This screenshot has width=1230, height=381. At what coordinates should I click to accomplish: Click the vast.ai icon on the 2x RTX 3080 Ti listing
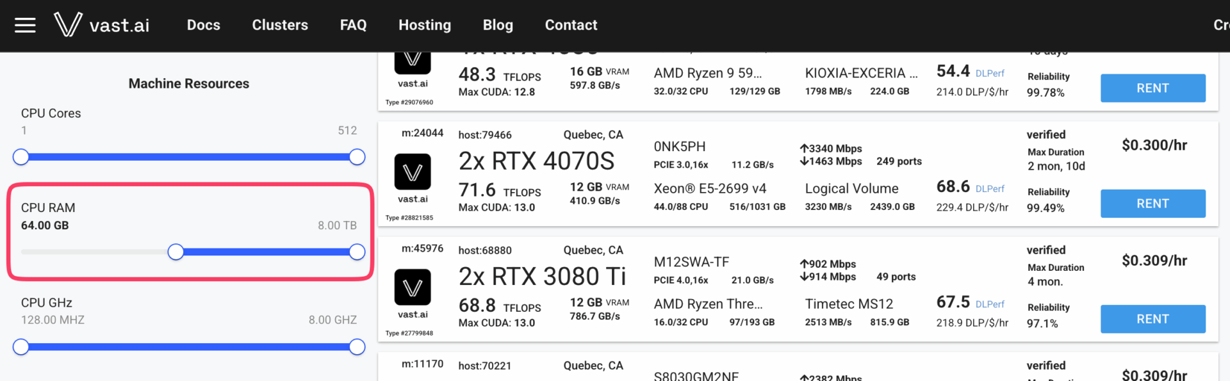tap(413, 287)
